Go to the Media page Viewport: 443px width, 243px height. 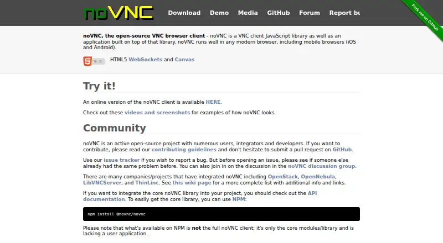[248, 13]
